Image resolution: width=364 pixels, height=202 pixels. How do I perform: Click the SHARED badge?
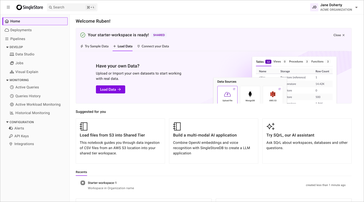159,35
